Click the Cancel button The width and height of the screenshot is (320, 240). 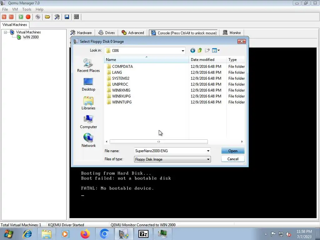click(x=233, y=159)
